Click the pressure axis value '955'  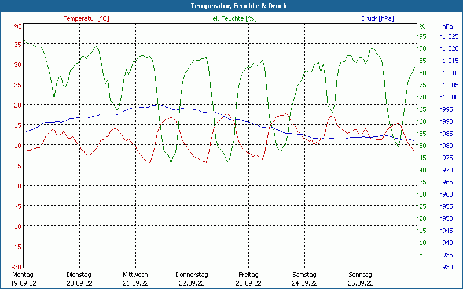[447, 206]
